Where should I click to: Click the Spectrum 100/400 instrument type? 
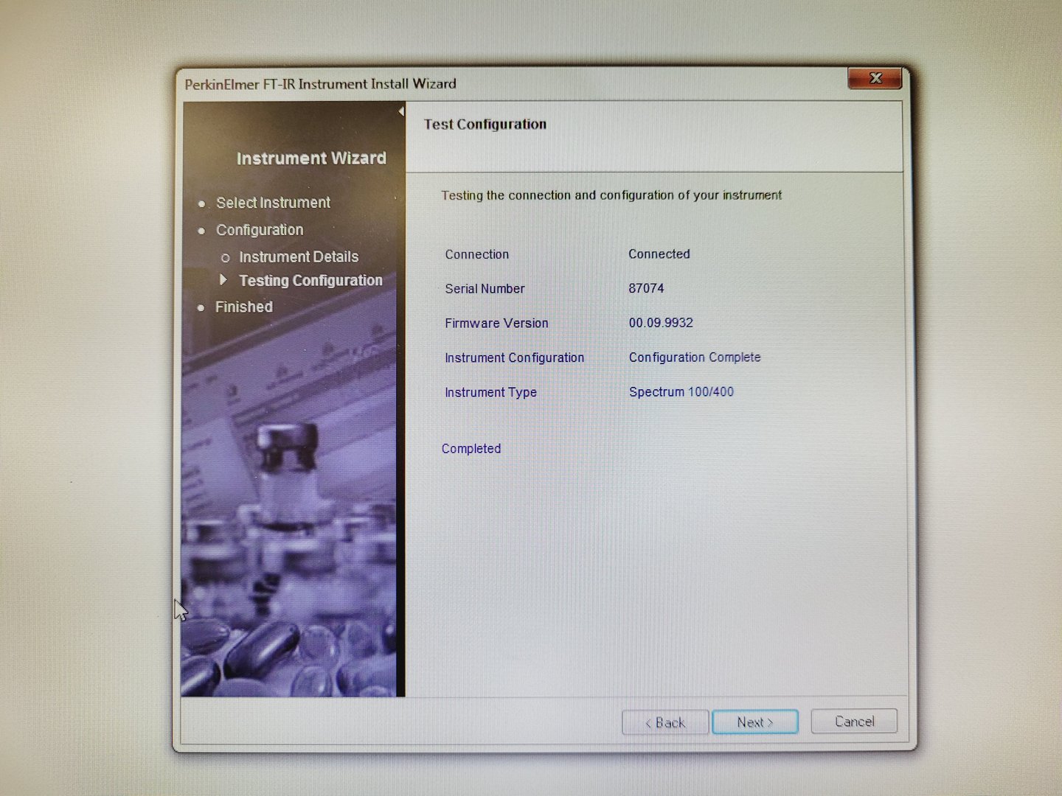681,392
